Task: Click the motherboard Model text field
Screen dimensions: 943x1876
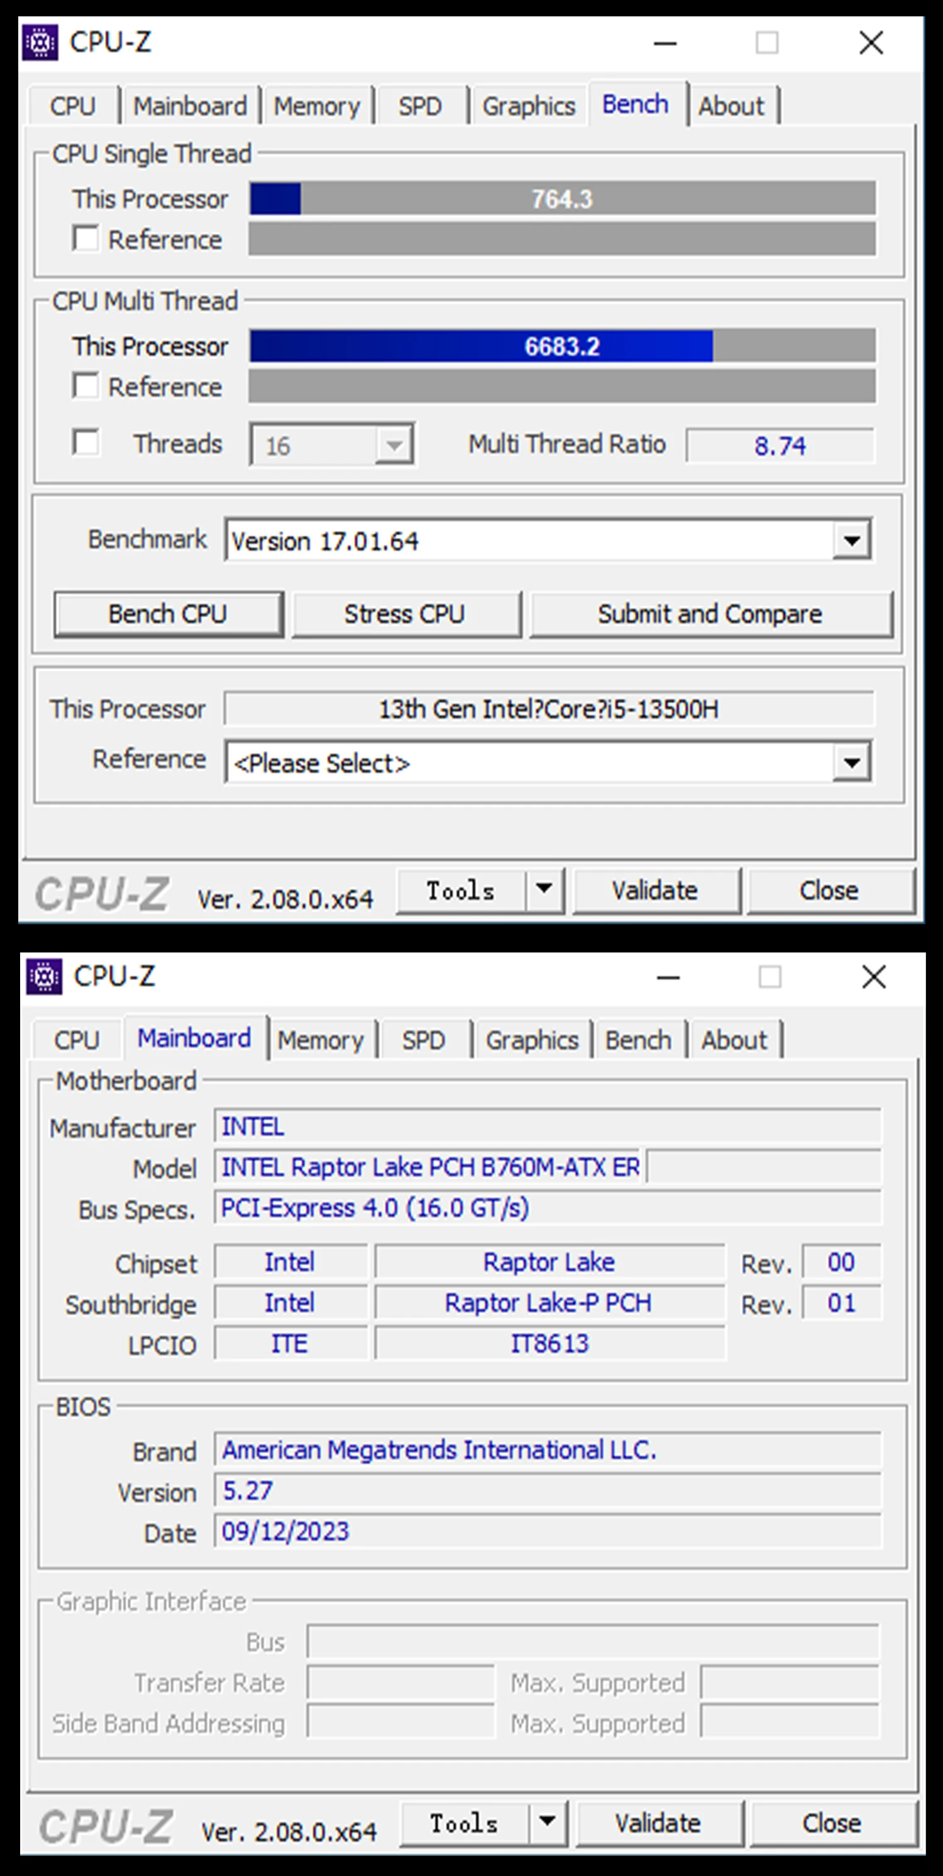Action: coord(429,1168)
